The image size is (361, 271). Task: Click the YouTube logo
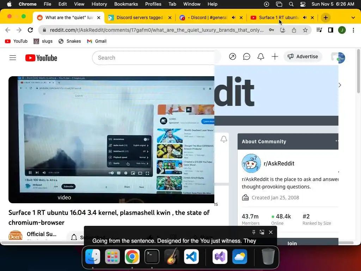(x=41, y=58)
